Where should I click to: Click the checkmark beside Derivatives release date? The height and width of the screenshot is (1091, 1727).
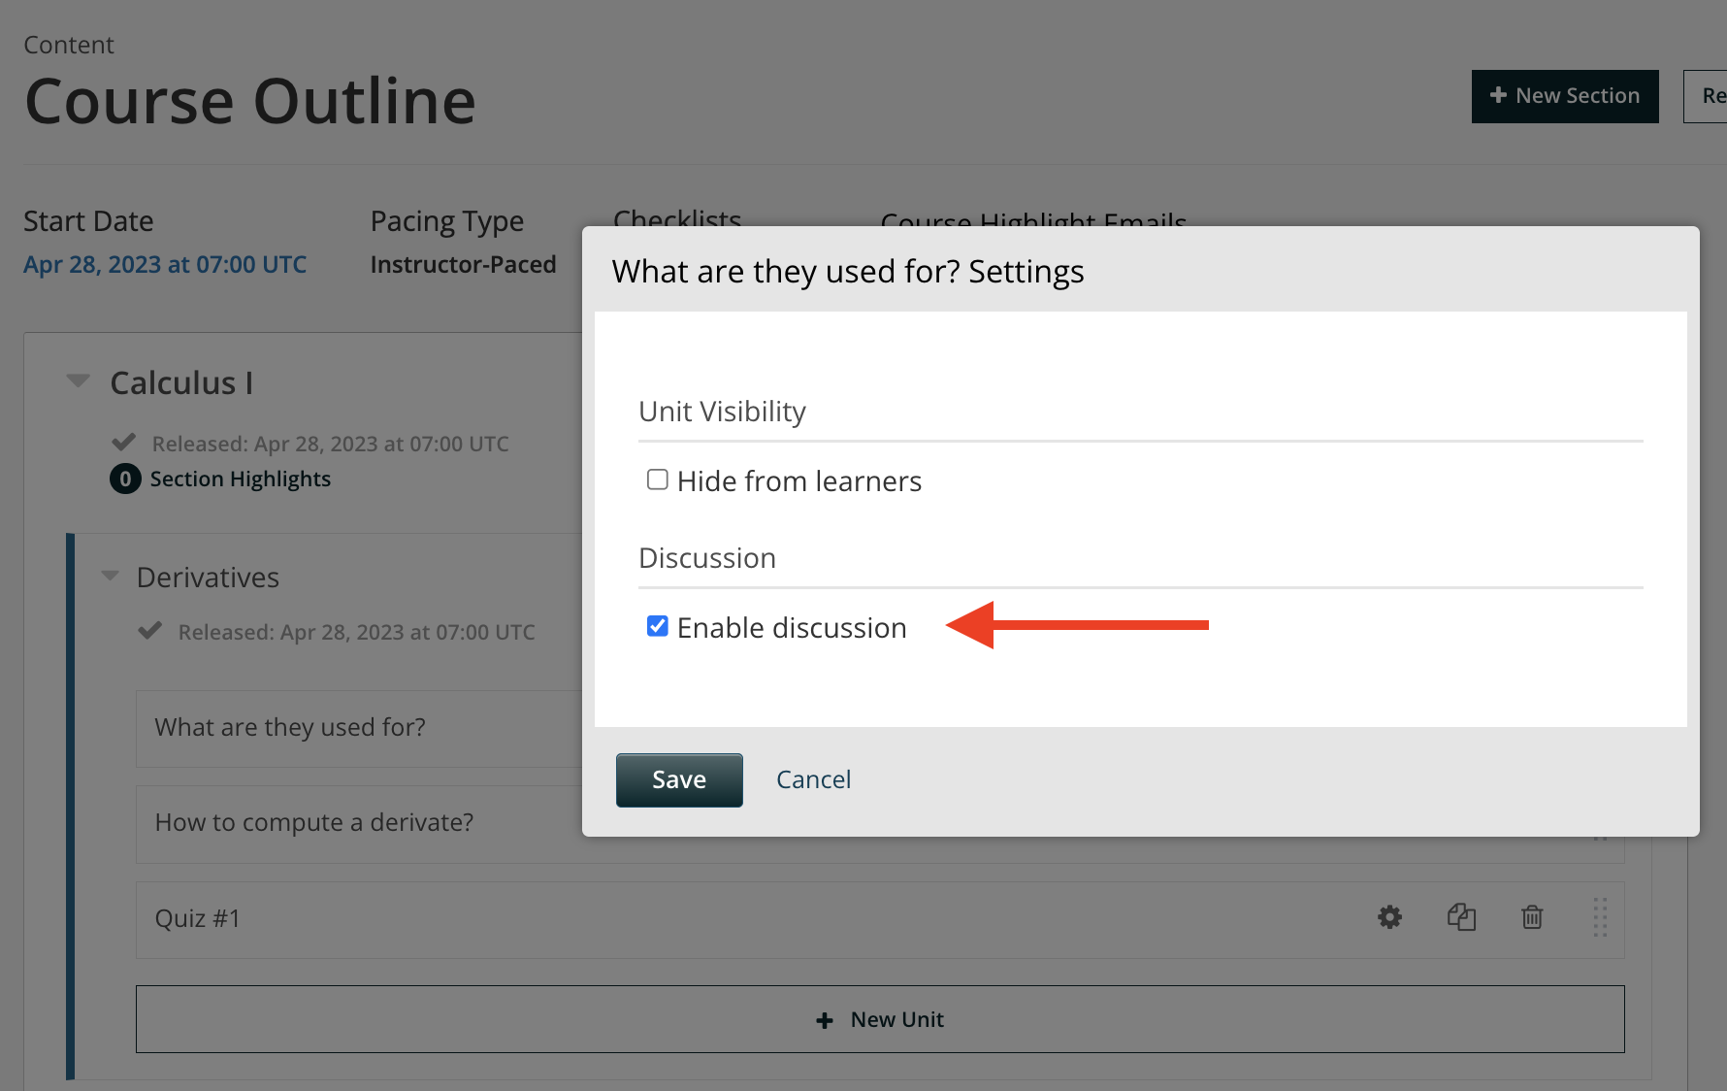150,632
